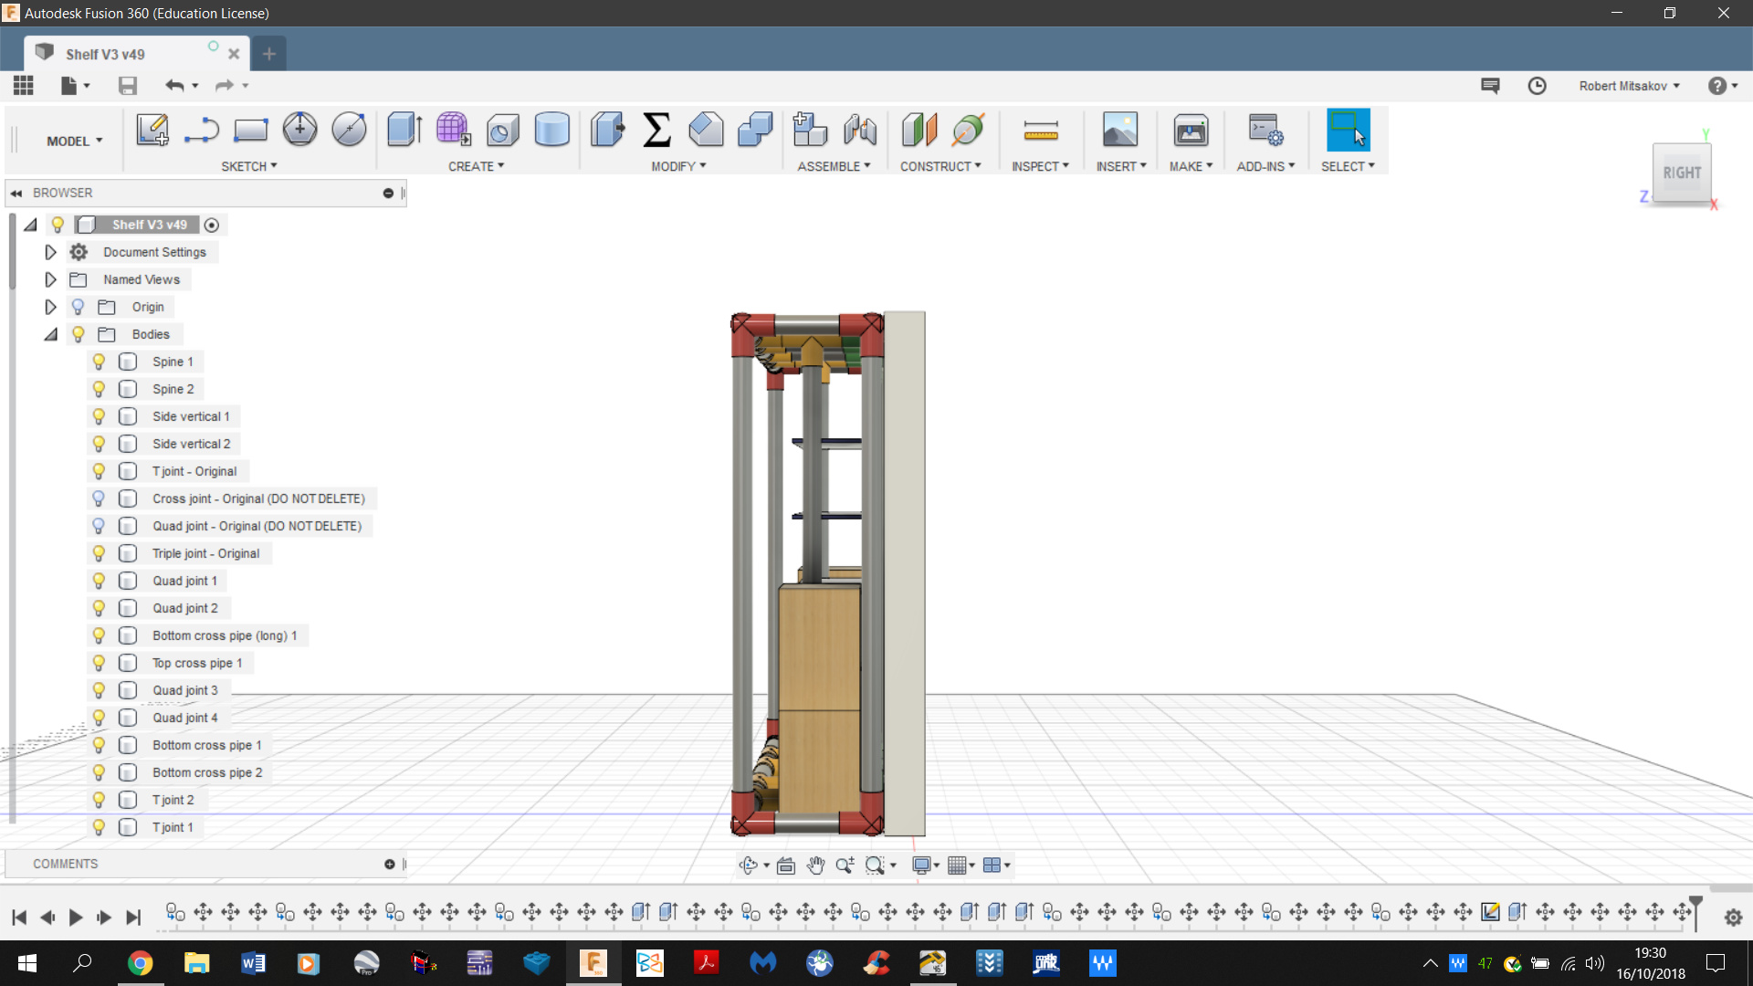This screenshot has width=1753, height=986.
Task: Open the ASSEMBLE menu
Action: [x=834, y=166]
